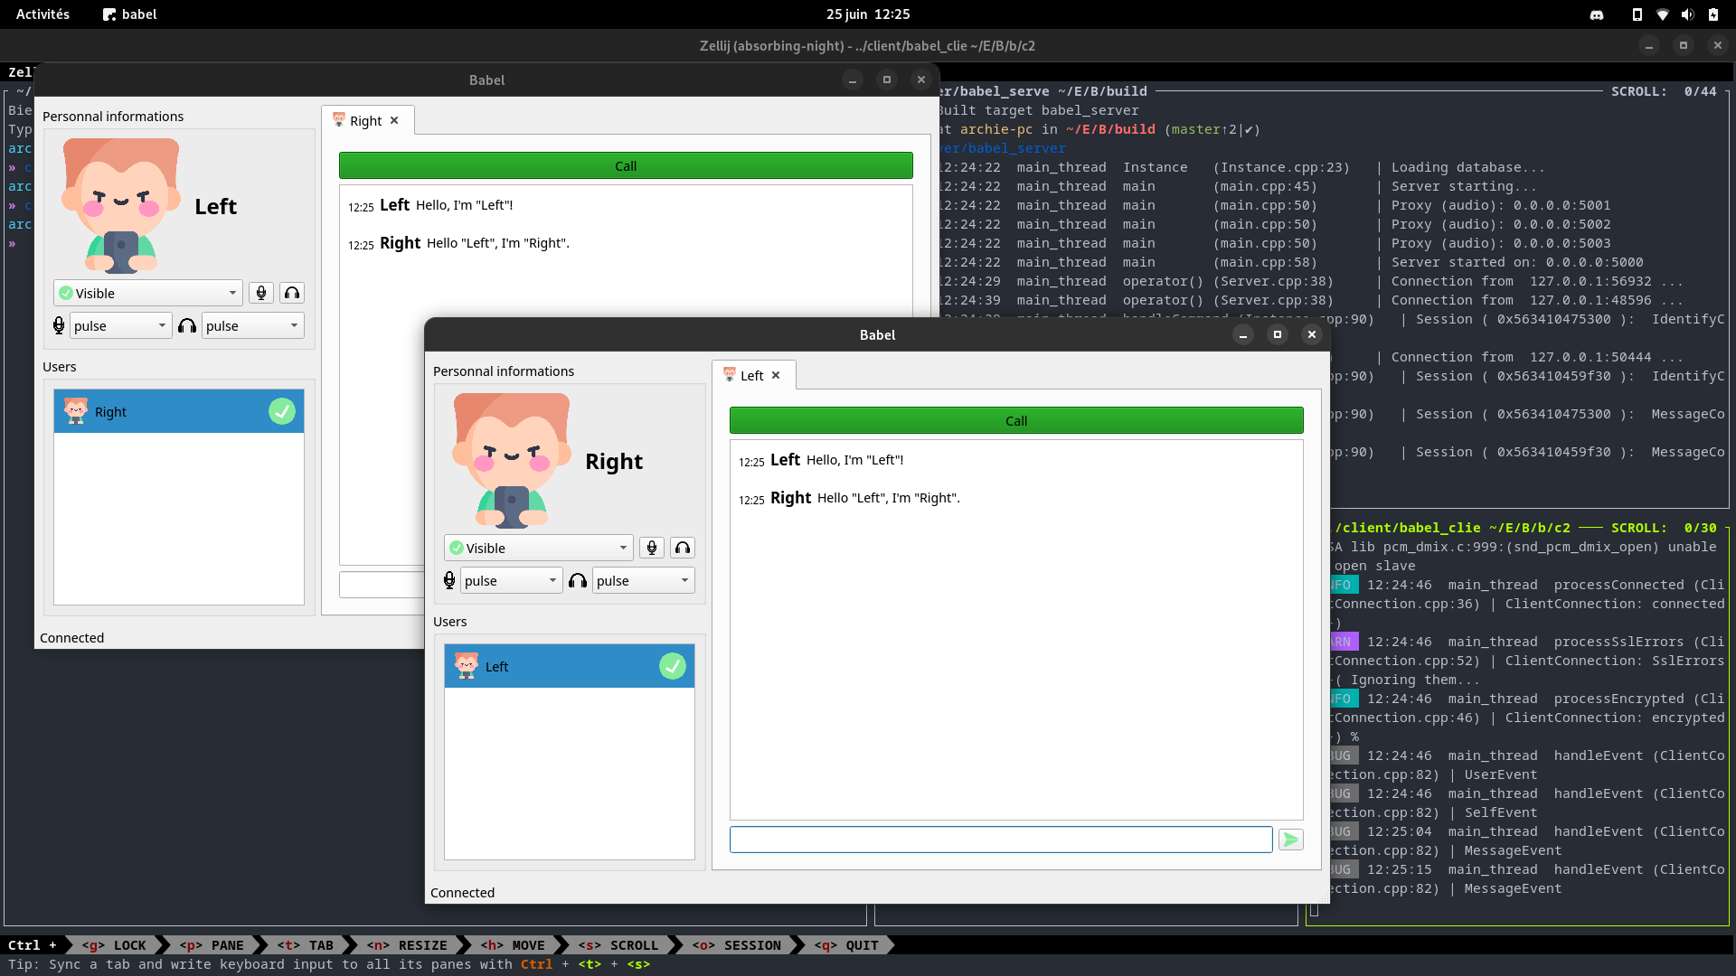Click green status check beside user Left
Screen dimensions: 1736x976
click(x=672, y=666)
